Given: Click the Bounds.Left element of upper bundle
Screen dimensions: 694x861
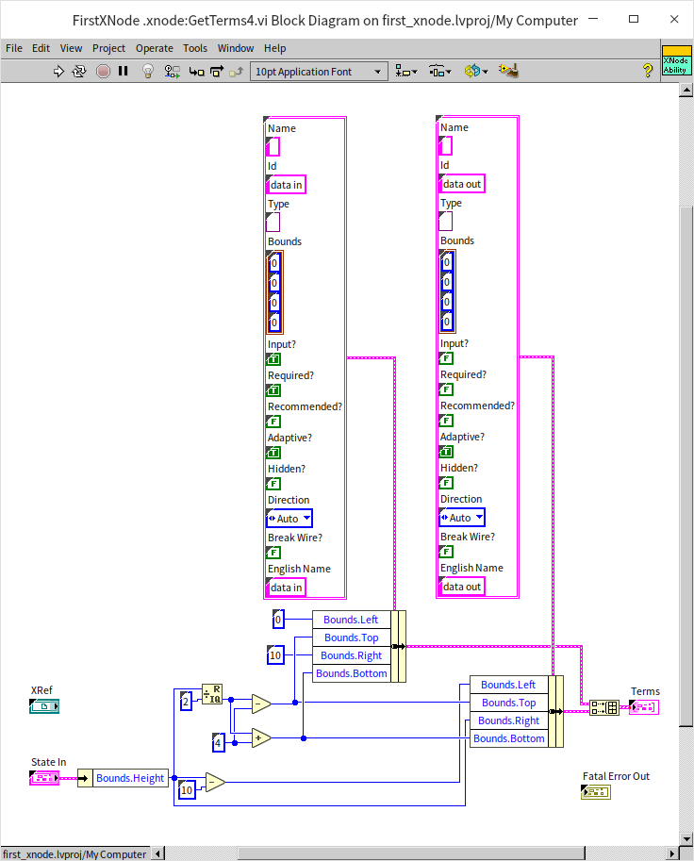Looking at the screenshot, I should pyautogui.click(x=351, y=620).
